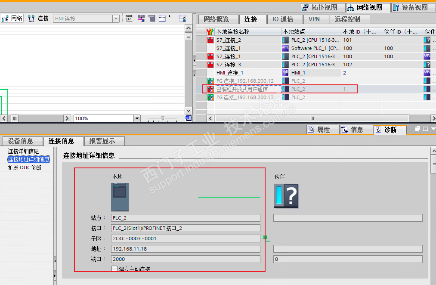Click the local 端口 field 2000
436x285 pixels.
(186, 259)
